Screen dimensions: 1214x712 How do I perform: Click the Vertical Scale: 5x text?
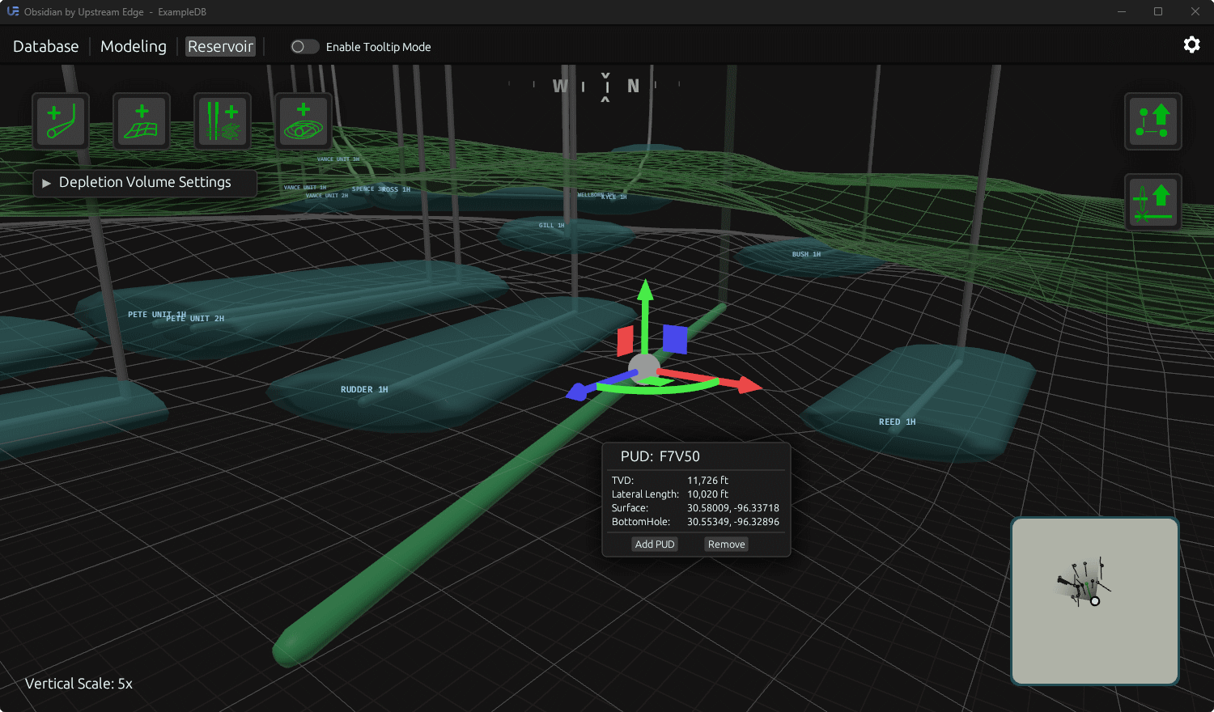[79, 684]
